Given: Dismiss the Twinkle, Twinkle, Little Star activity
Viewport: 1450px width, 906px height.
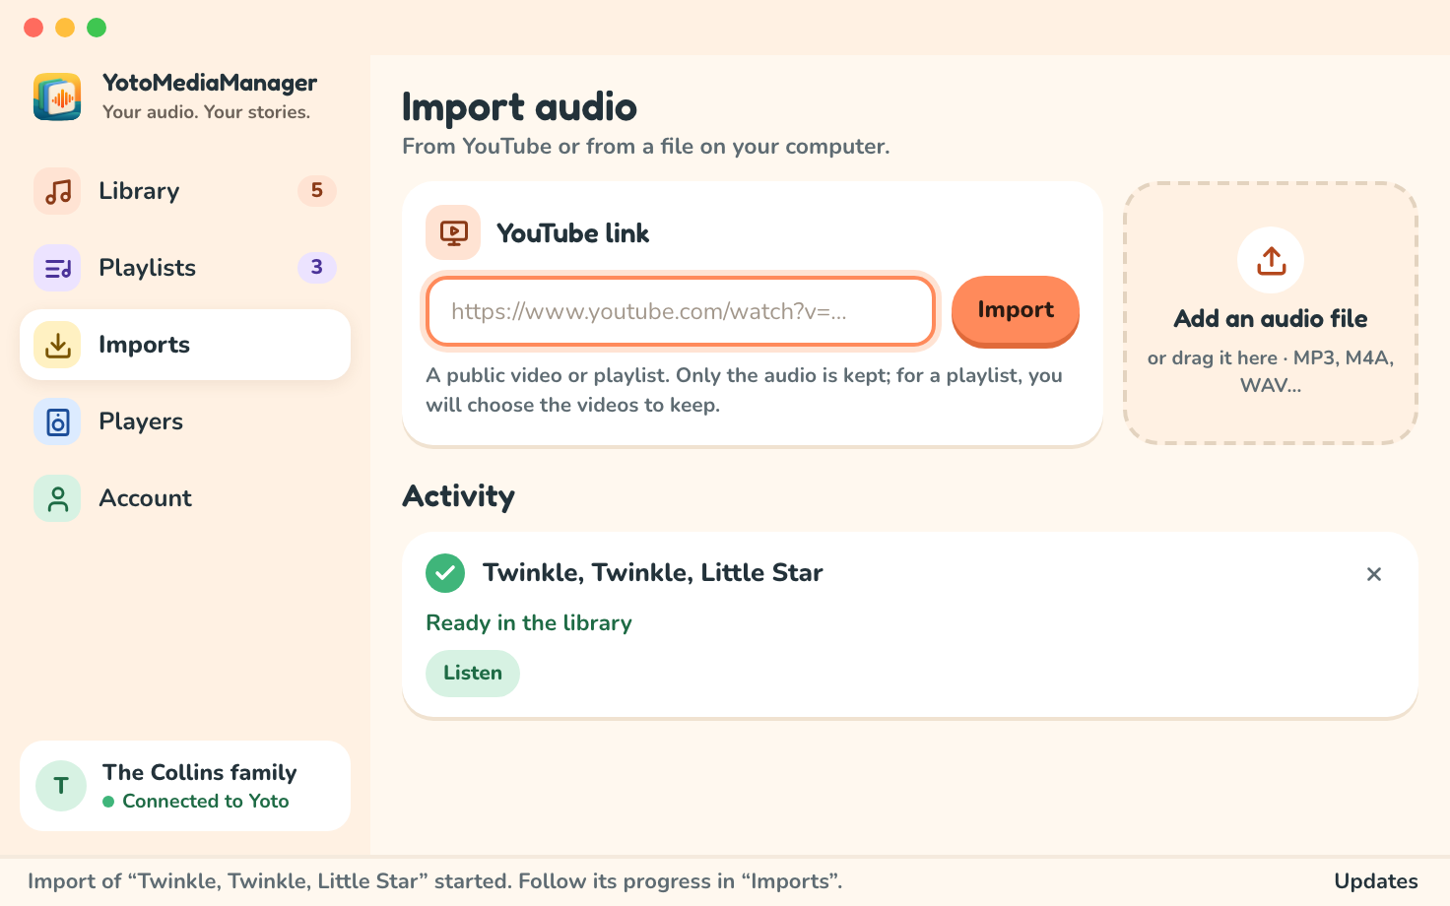Looking at the screenshot, I should 1374,574.
